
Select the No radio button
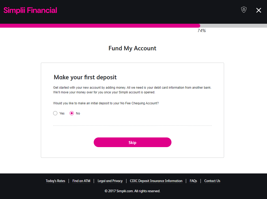(x=72, y=113)
